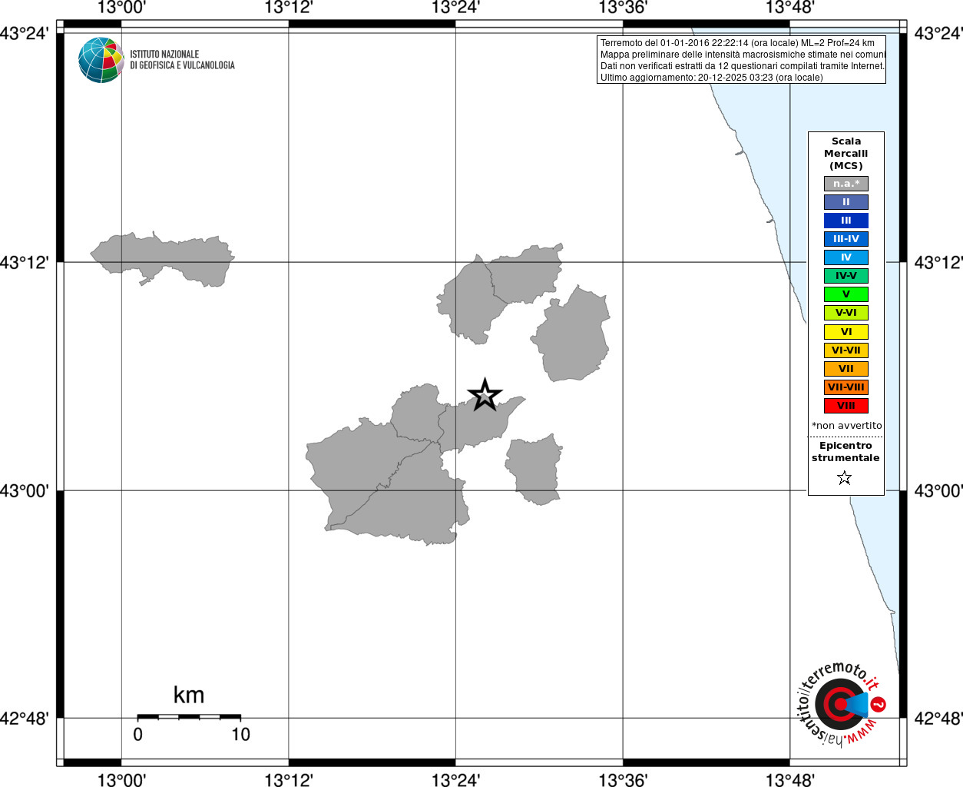Click the 'Dati non verificati estratti' line
This screenshot has width=963, height=787.
743,66
